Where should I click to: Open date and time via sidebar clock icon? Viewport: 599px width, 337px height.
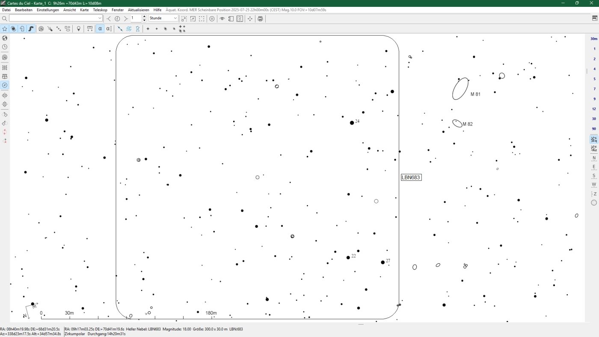pos(5,47)
